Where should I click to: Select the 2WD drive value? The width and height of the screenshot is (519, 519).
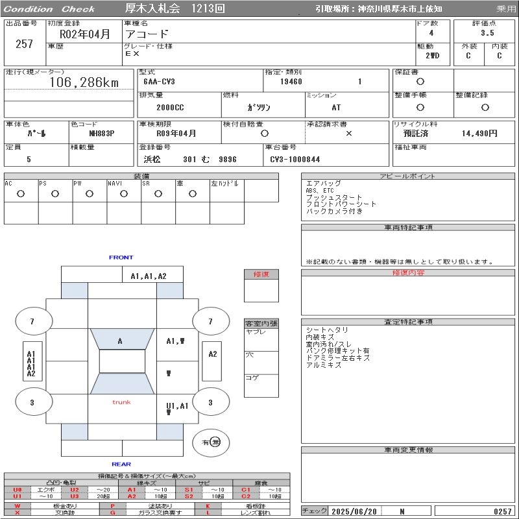point(433,55)
